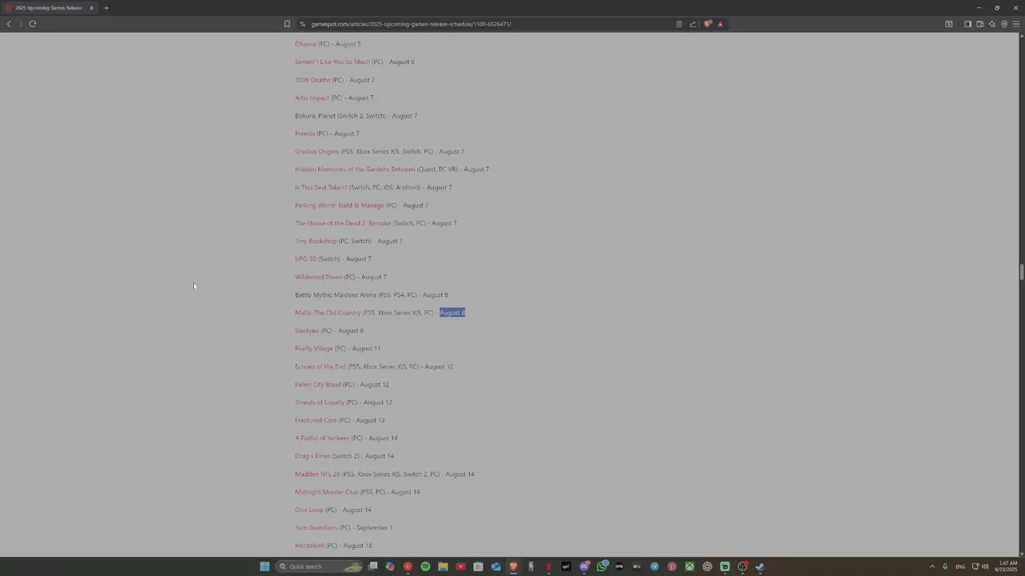
Task: Open the Firefly Village link
Action: tap(314, 349)
